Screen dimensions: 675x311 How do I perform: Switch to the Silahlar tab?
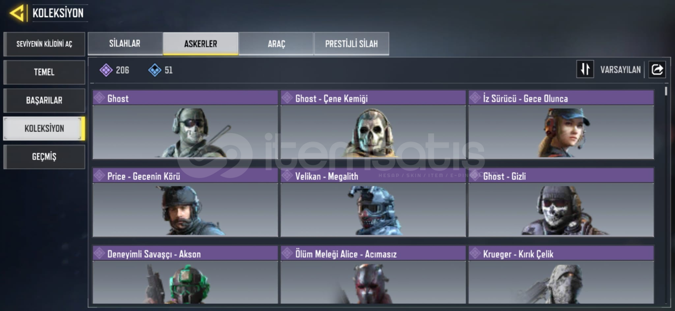pos(125,44)
